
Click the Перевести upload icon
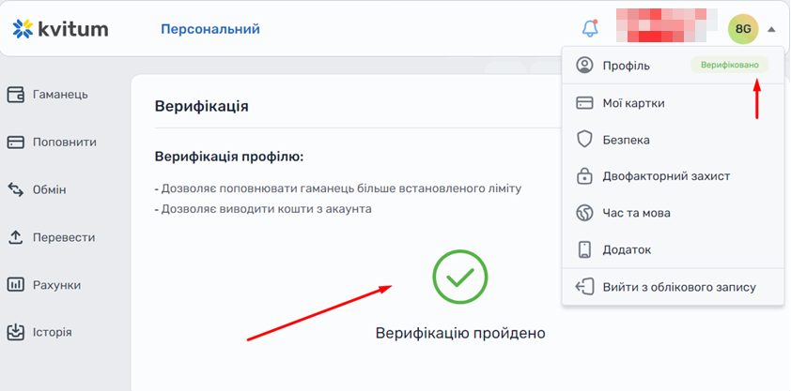point(15,237)
